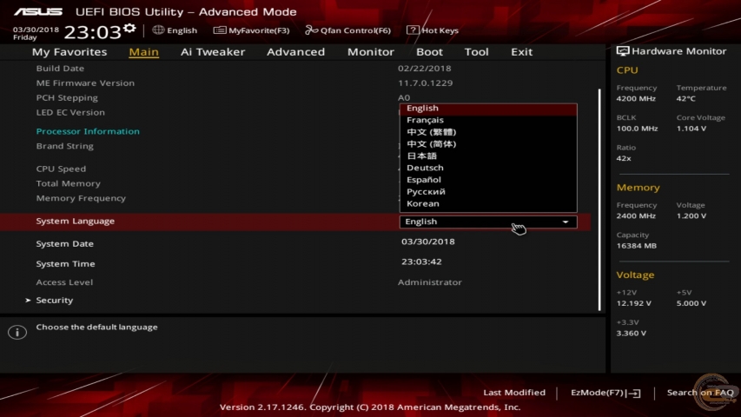Screen dimensions: 741x417
Task: Open the My Favorites tab
Action: (69, 51)
